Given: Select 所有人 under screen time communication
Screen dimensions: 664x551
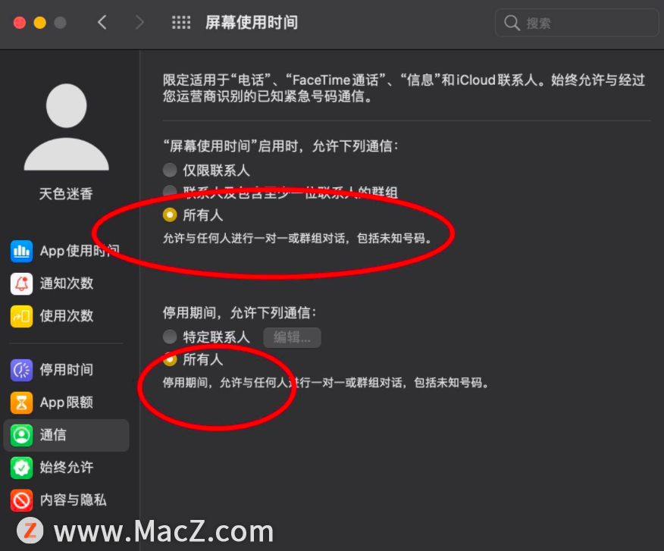Looking at the screenshot, I should (170, 215).
